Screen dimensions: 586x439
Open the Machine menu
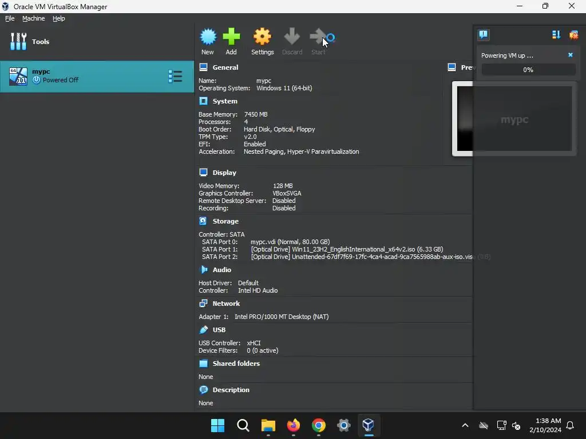click(34, 18)
